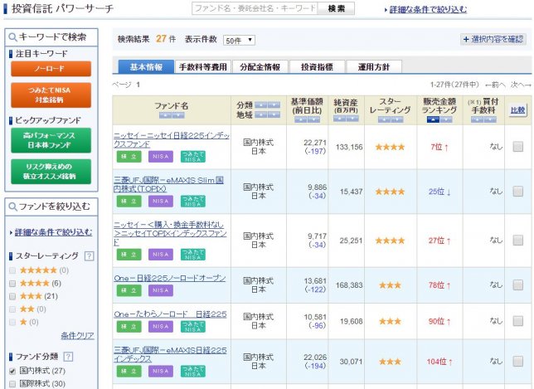Check 国際株式 (30) fund category

pyautogui.click(x=12, y=384)
